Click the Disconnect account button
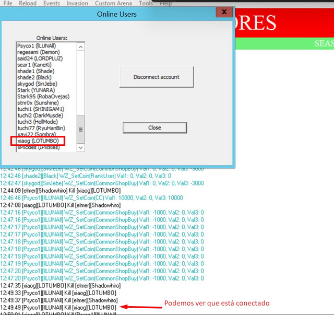The width and height of the screenshot is (334, 315). (157, 77)
